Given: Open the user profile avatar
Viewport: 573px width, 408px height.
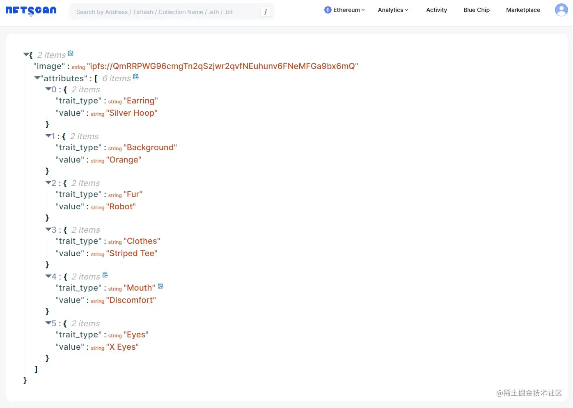Looking at the screenshot, I should (x=561, y=10).
